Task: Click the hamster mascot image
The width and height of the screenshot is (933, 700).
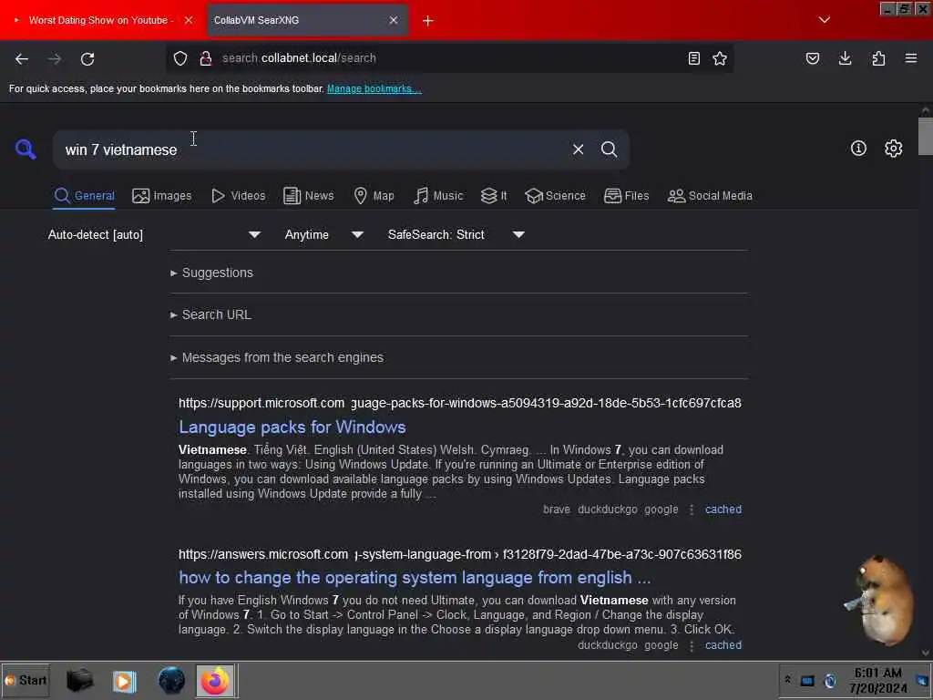Action: click(x=881, y=600)
